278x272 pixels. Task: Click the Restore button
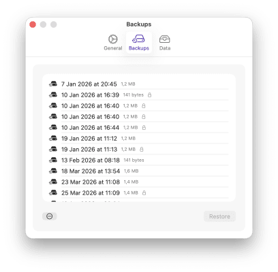tap(219, 216)
